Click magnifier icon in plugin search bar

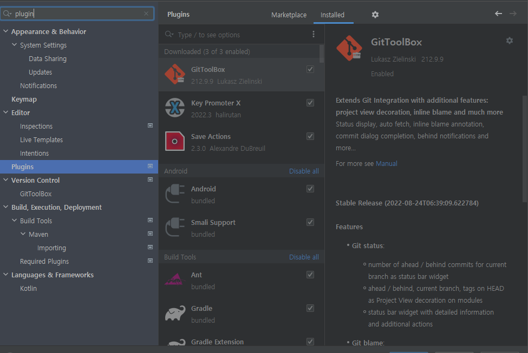[169, 34]
